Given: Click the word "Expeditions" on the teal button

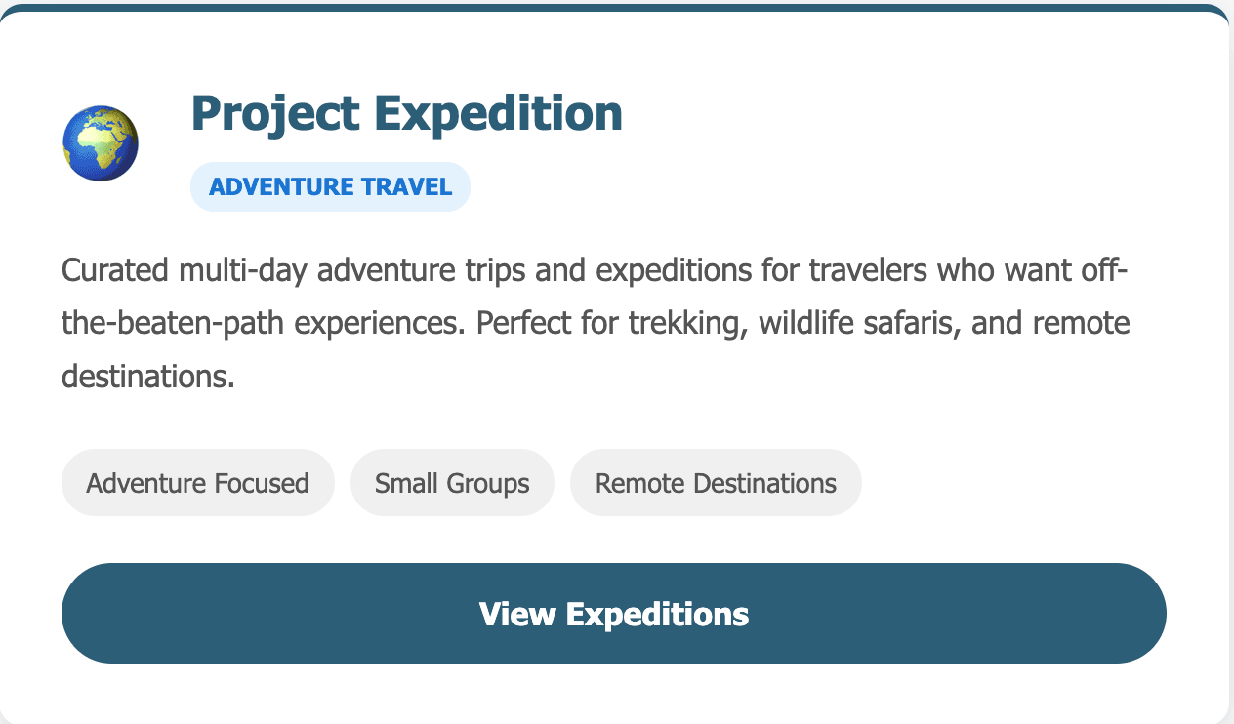Looking at the screenshot, I should 657,614.
